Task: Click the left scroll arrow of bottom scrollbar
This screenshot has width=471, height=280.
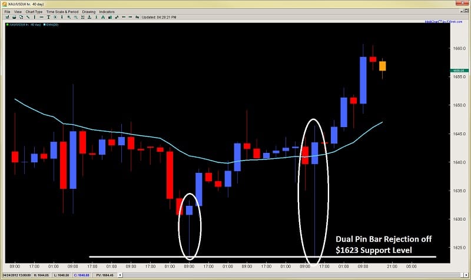Action: click(120, 275)
